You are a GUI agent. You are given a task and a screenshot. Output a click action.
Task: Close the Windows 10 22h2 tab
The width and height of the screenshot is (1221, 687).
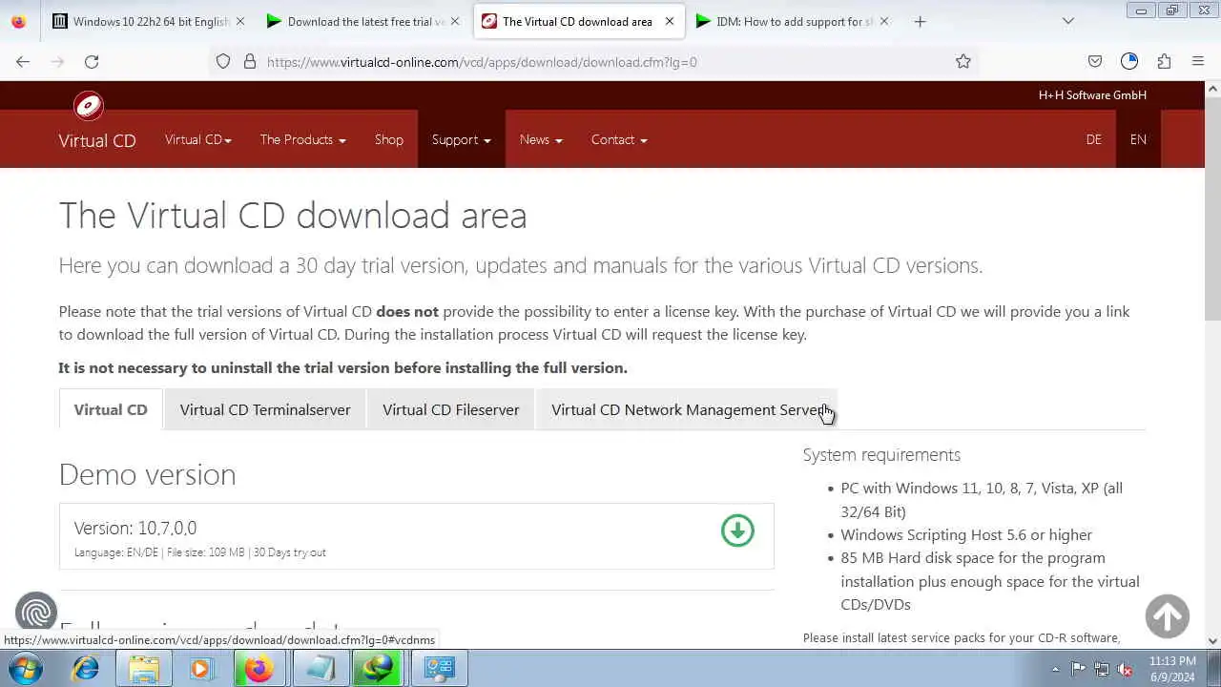(240, 21)
